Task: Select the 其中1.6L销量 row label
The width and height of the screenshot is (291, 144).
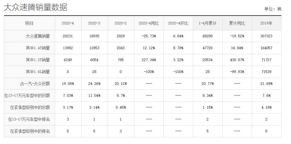Action: [38, 72]
